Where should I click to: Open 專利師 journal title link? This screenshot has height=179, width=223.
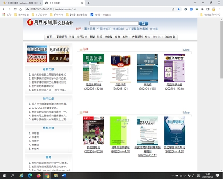[148, 85]
